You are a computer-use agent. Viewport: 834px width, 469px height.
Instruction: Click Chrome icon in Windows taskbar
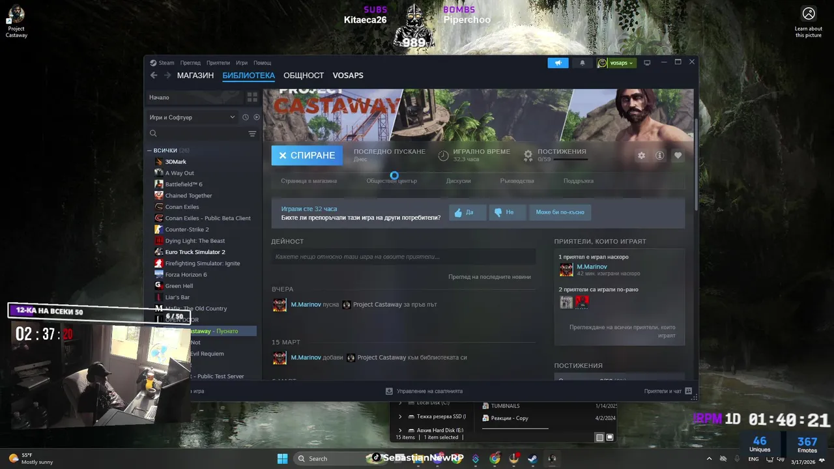coord(495,459)
